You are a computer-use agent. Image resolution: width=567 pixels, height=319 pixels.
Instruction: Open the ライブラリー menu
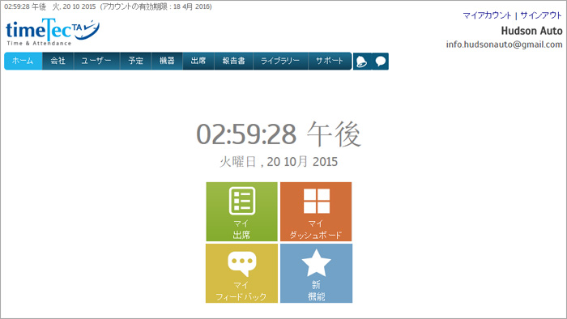(280, 61)
